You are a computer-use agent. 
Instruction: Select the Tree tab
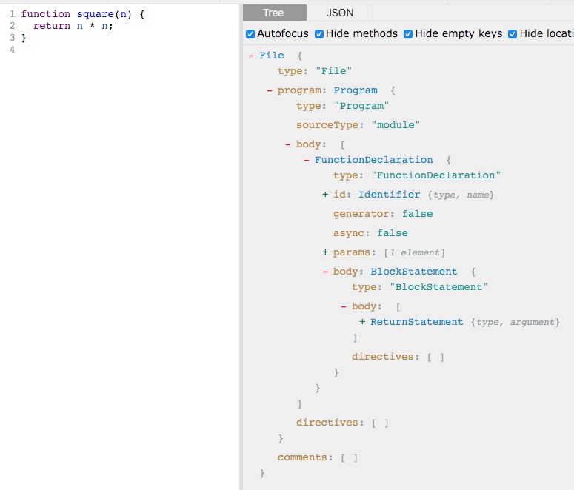273,13
